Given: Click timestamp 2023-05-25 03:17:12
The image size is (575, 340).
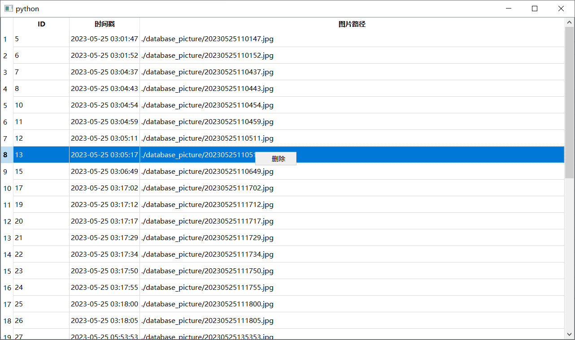Looking at the screenshot, I should [105, 205].
